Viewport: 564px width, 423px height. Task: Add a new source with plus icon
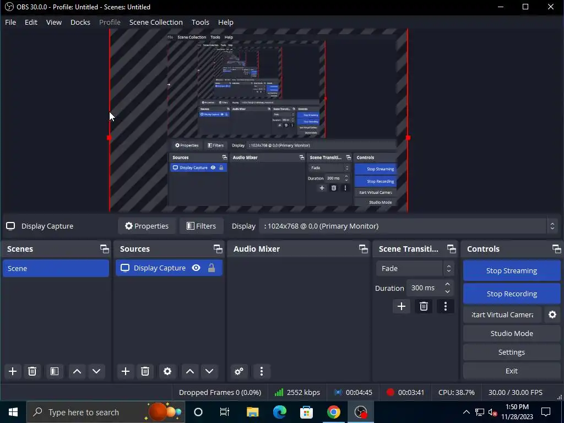[126, 371]
